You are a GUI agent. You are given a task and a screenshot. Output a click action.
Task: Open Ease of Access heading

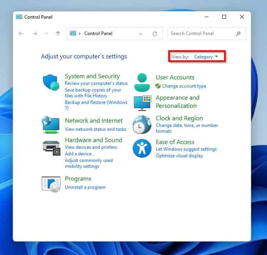pos(175,142)
